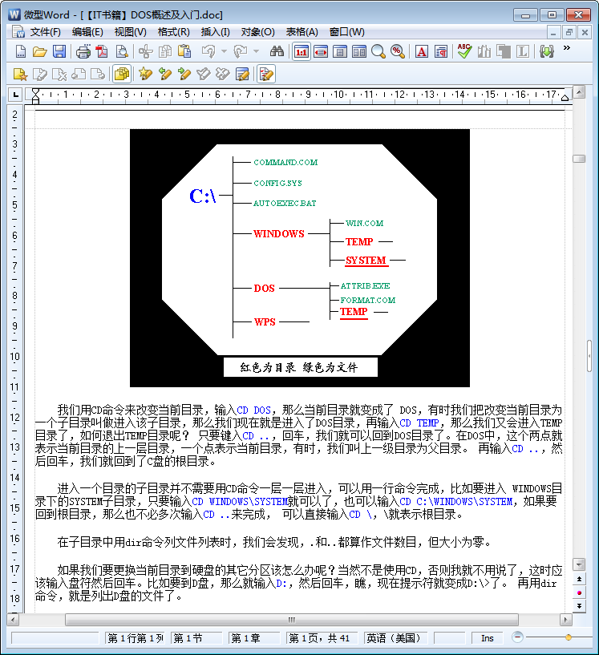Open the Redo history dropdown arrow
Viewport: 599px width, 655px height.
coord(256,51)
